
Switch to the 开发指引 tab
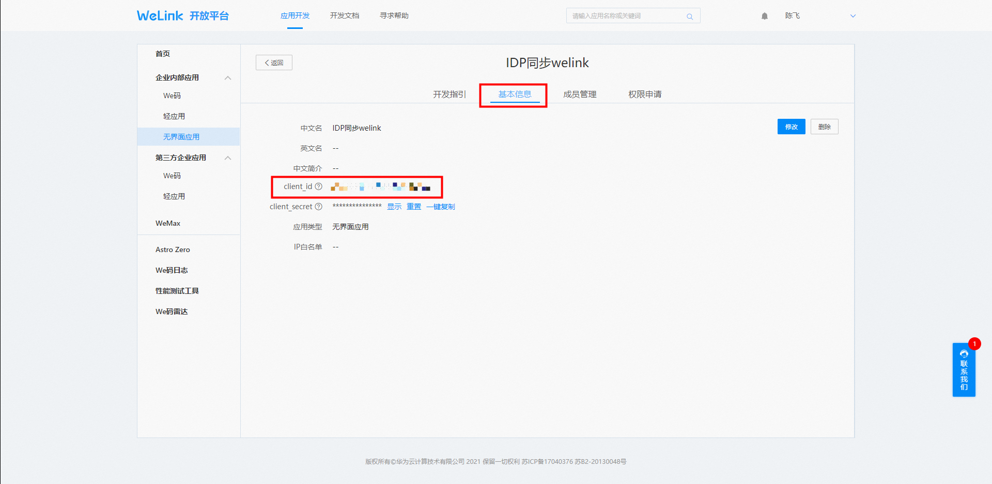[x=450, y=94]
